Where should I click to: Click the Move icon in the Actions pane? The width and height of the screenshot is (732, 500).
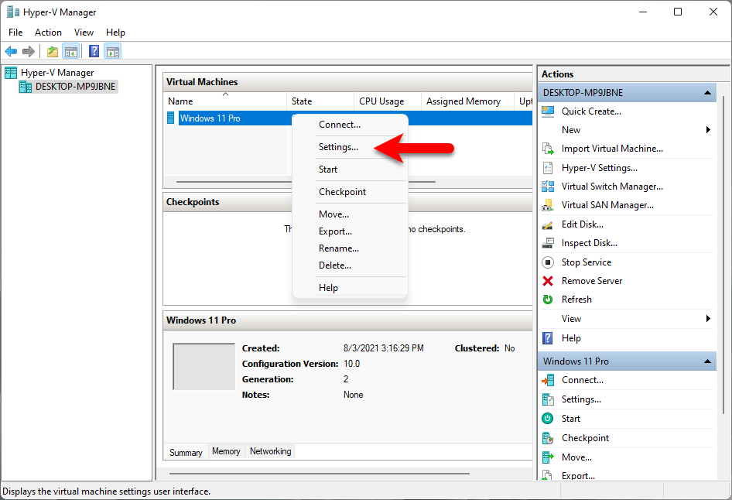click(x=548, y=457)
